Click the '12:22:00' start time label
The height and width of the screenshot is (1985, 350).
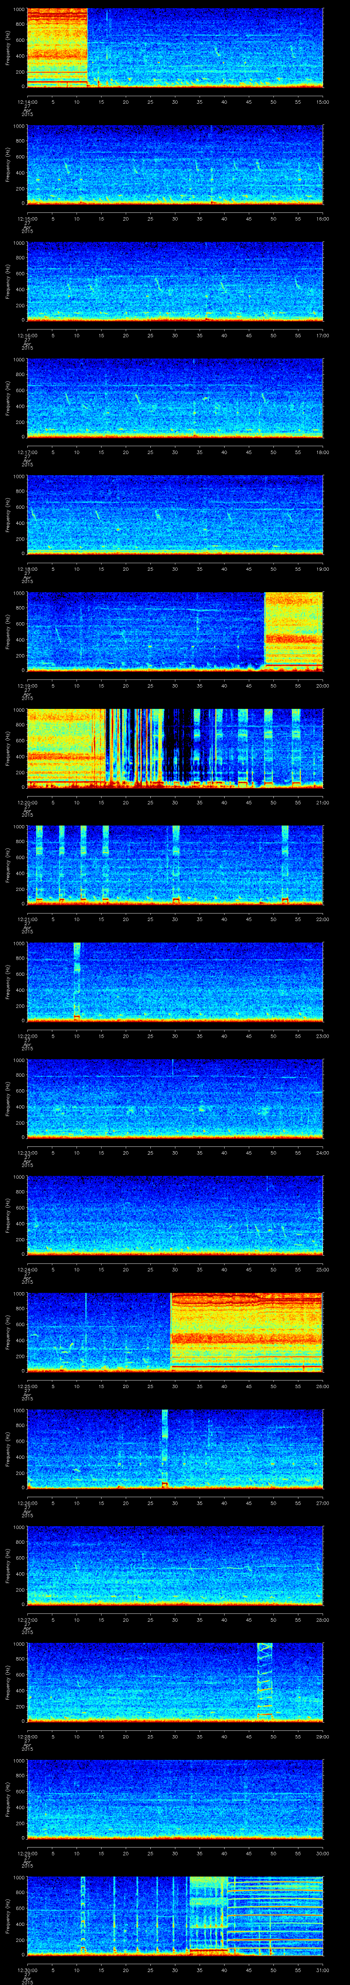(27, 1036)
